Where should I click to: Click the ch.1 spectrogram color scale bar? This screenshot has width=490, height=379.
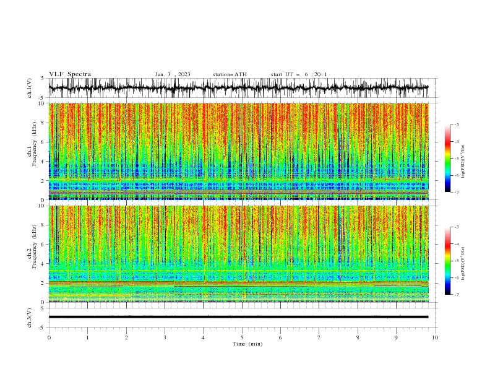point(447,159)
